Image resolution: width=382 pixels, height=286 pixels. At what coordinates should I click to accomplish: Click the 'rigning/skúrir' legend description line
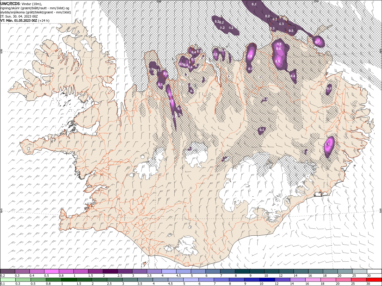tap(35, 8)
